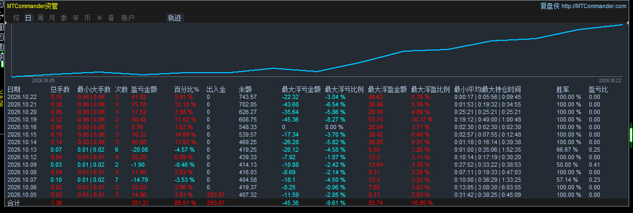Switch to the 综 summary tab

16,18
